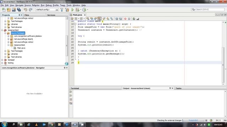Select the Main.java editor tab

pos(77,15)
